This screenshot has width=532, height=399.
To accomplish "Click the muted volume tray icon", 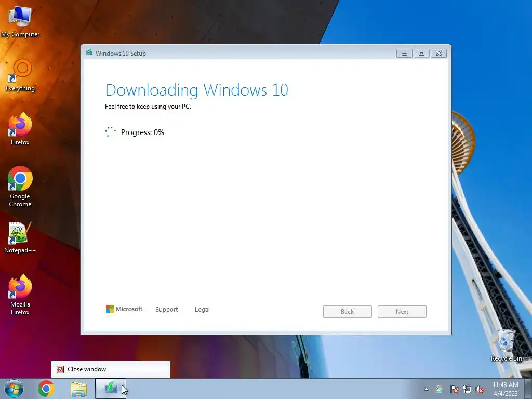I will click(x=480, y=389).
